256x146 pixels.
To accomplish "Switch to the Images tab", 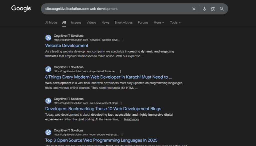I will point(76,22).
